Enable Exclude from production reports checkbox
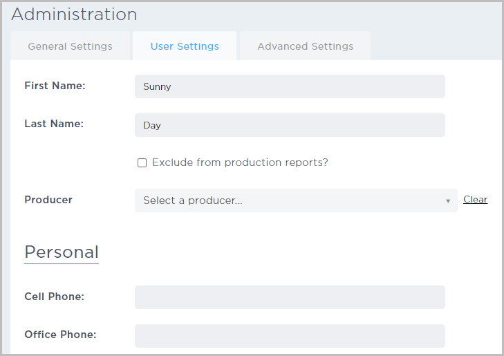Viewport: 504px width, 356px height. (x=142, y=163)
